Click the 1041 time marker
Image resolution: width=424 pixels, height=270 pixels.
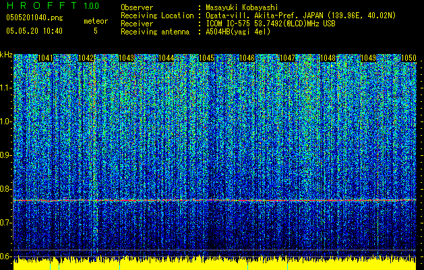45,58
